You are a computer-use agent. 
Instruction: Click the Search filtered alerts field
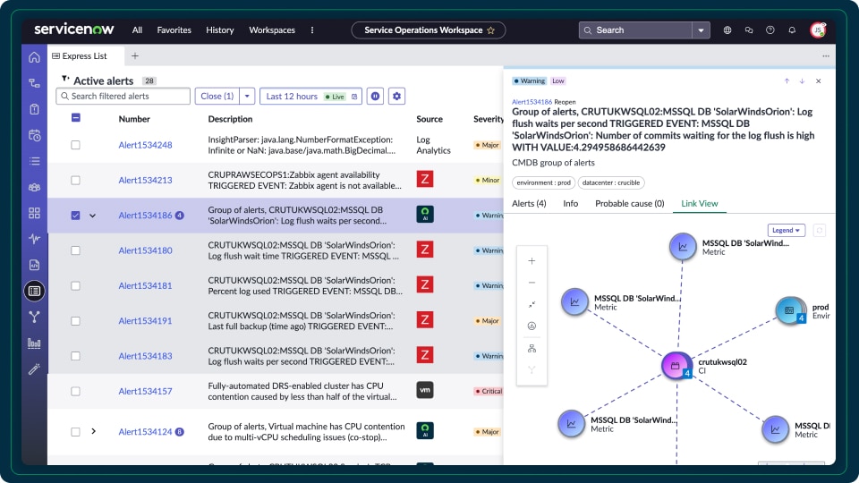[x=123, y=97]
